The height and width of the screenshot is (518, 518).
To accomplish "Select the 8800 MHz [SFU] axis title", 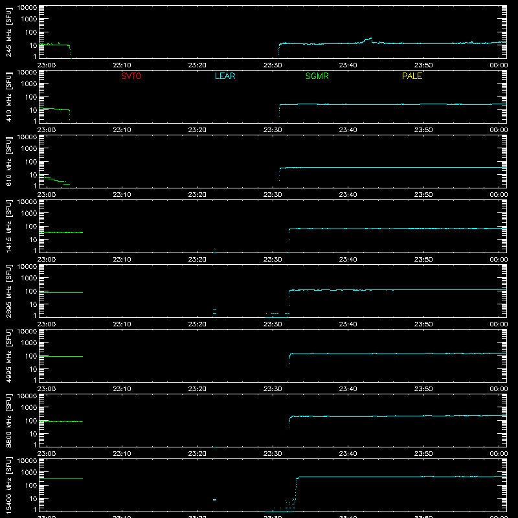I will click(x=9, y=420).
